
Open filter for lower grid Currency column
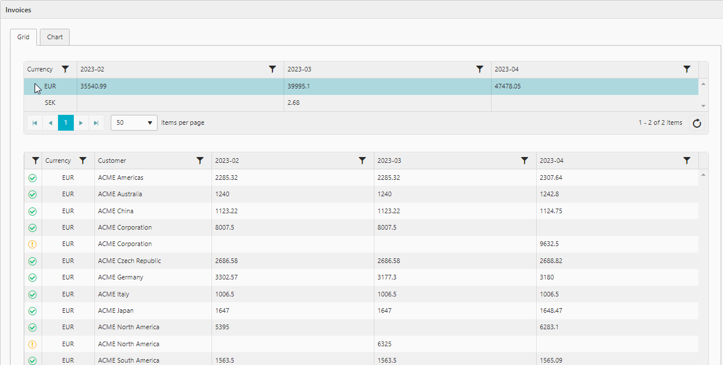coord(83,161)
